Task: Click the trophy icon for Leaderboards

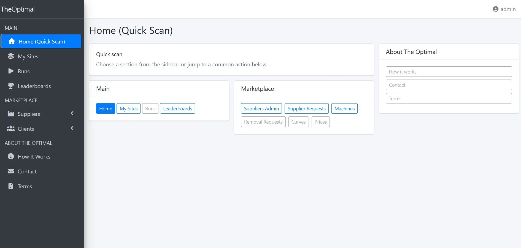Action: 11,86
